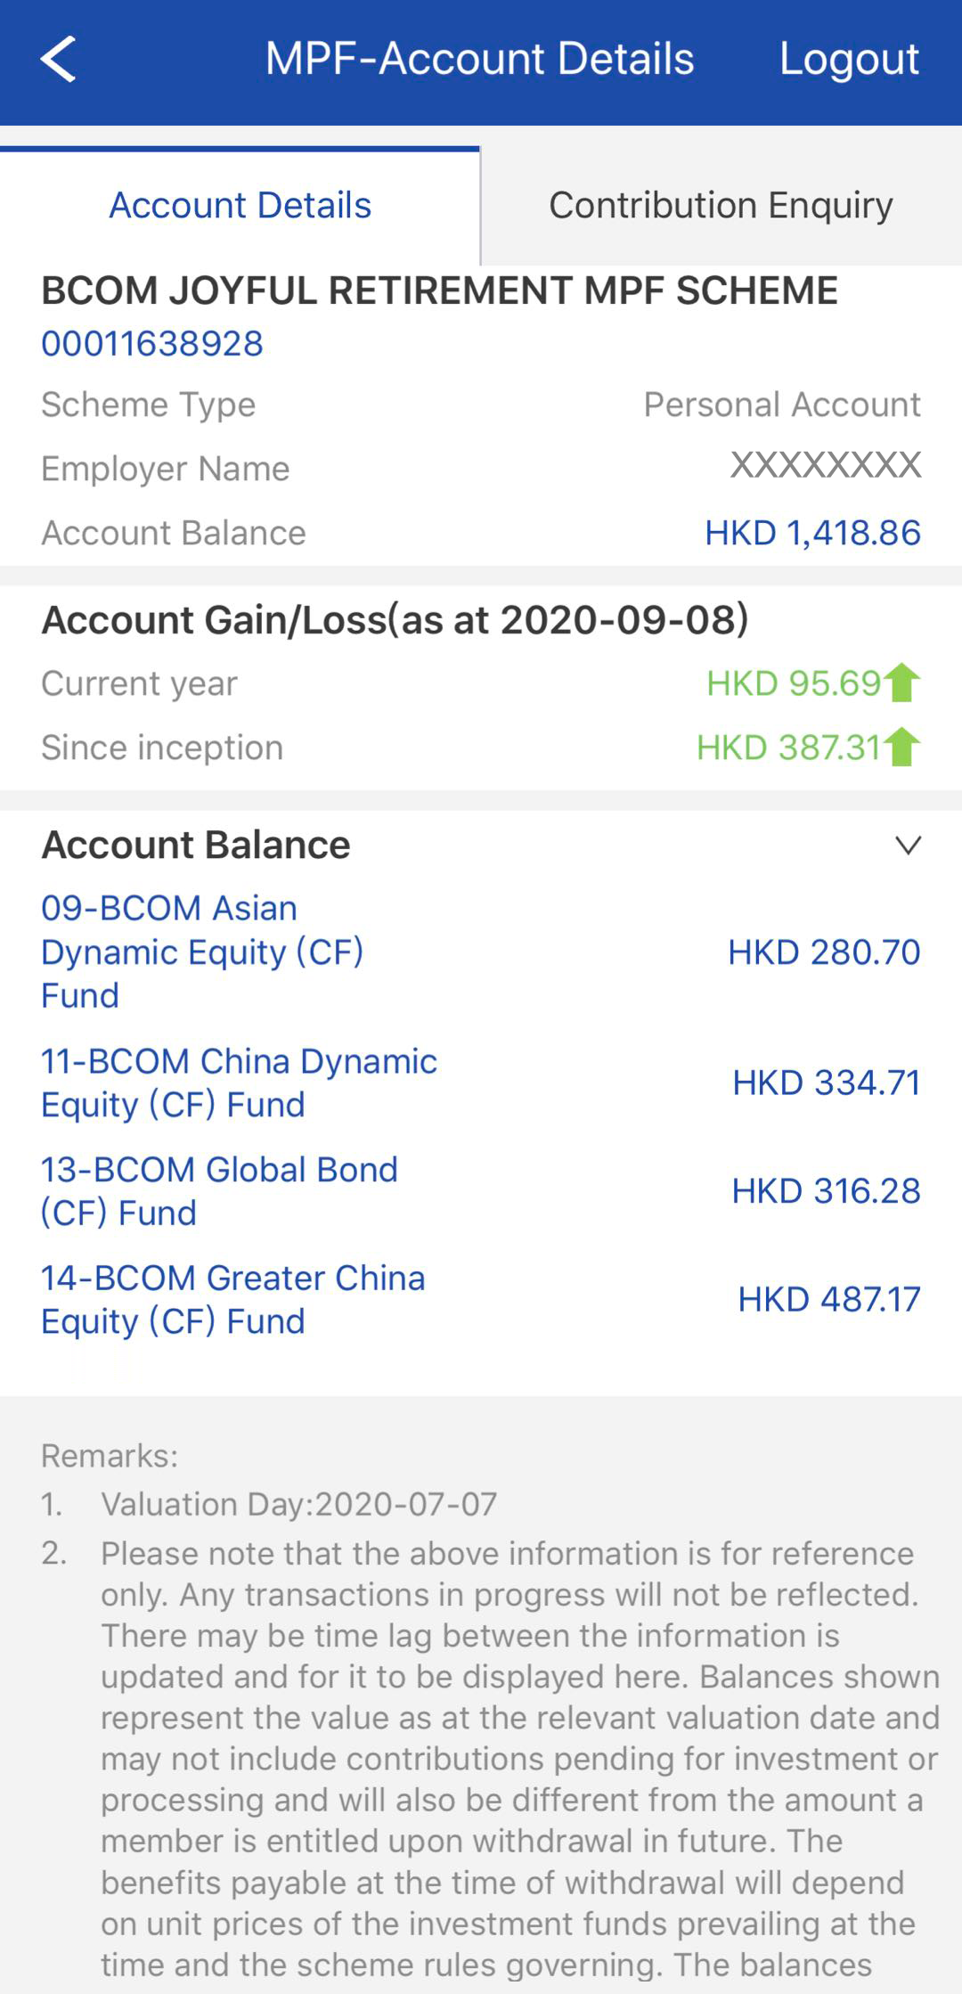The width and height of the screenshot is (962, 1994).
Task: Tap the back arrow icon
Action: (59, 60)
